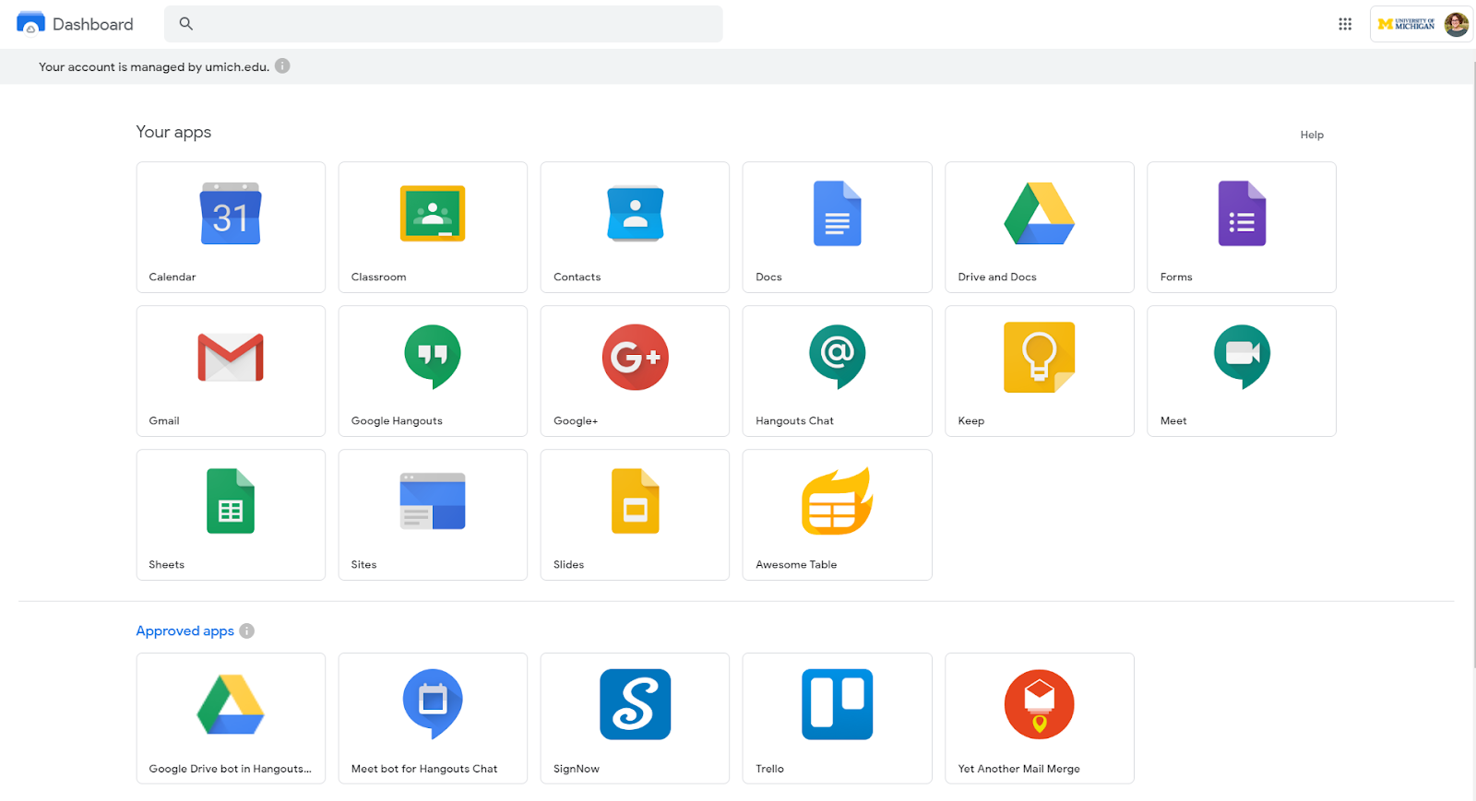Launch the Keep lightbulb icon
The width and height of the screenshot is (1476, 801).
pyautogui.click(x=1039, y=357)
